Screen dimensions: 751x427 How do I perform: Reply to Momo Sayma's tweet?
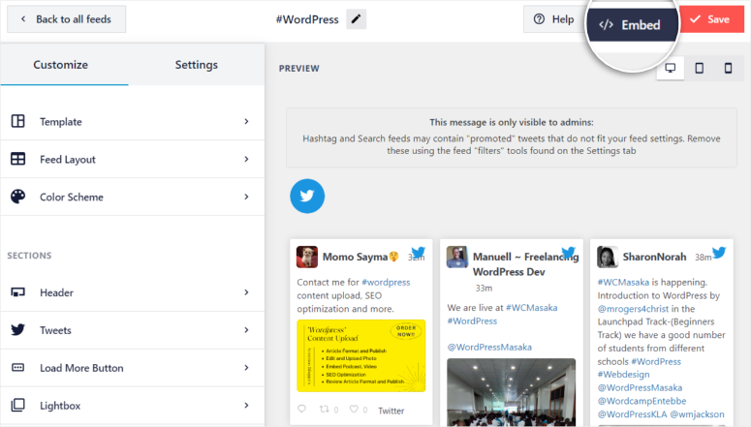[301, 409]
